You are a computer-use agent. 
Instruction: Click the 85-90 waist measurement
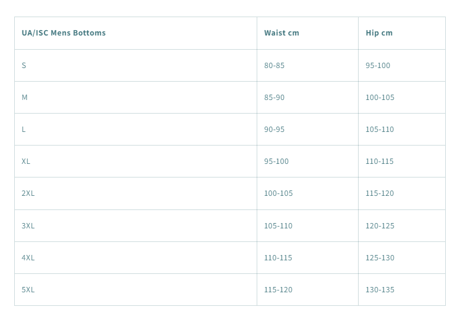pyautogui.click(x=274, y=97)
